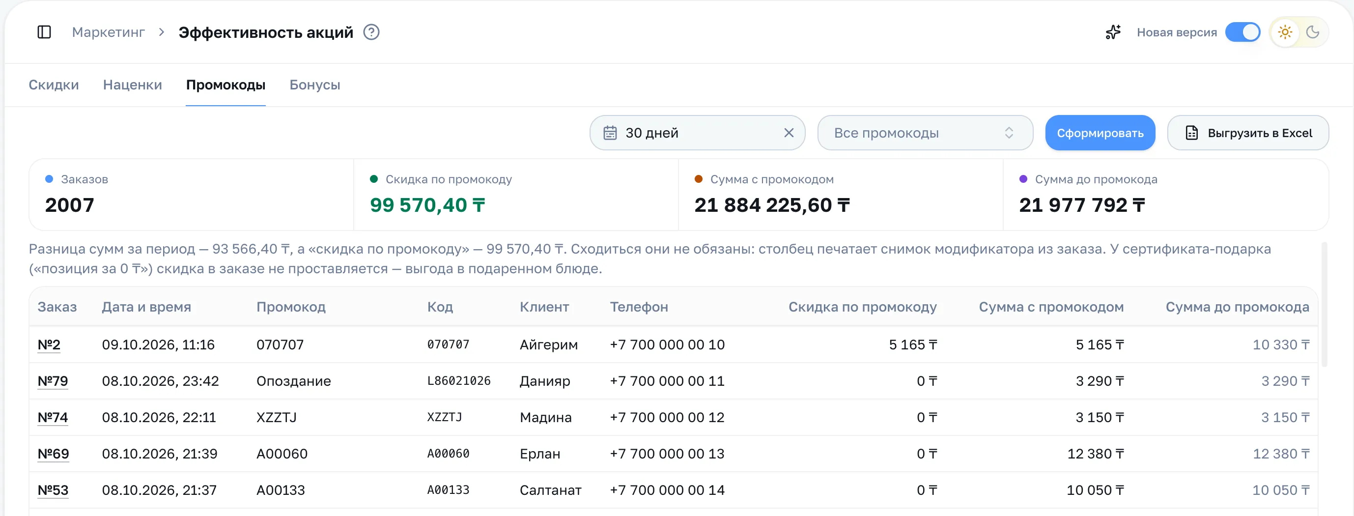Open the Бонусы tab
The width and height of the screenshot is (1354, 516).
[315, 85]
